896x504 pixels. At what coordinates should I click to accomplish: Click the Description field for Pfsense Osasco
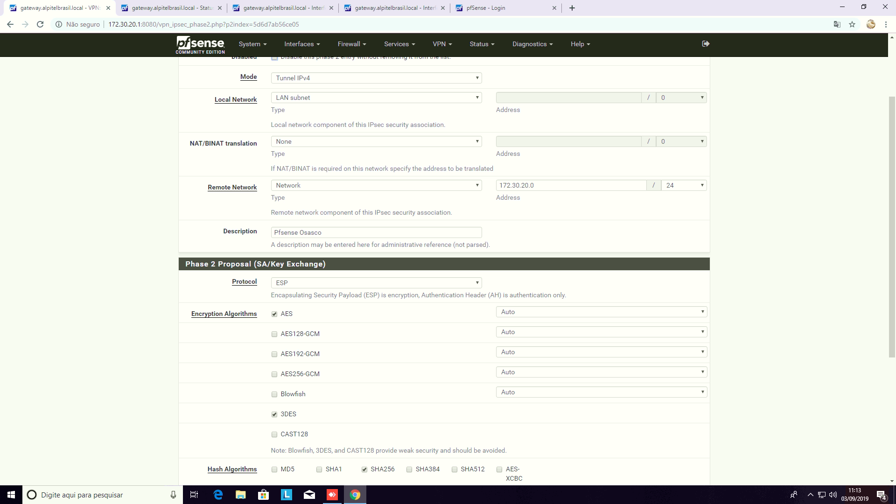click(377, 232)
